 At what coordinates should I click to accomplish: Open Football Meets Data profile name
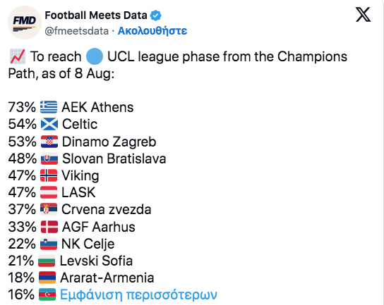(96, 15)
